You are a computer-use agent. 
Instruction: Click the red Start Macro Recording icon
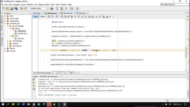pos(96,17)
